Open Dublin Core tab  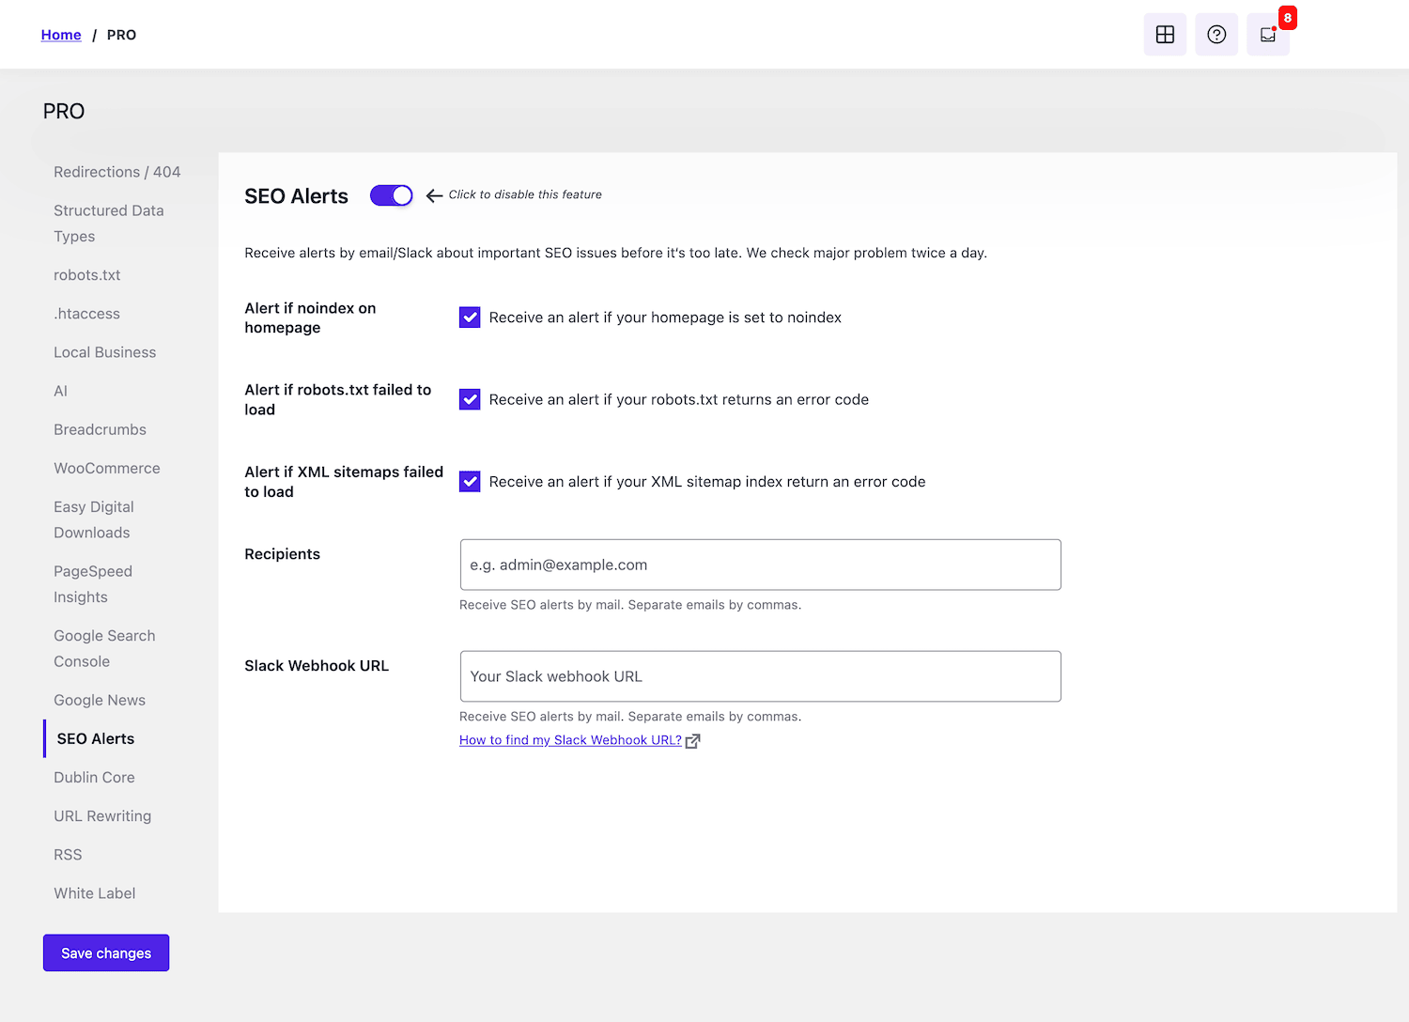pos(95,777)
